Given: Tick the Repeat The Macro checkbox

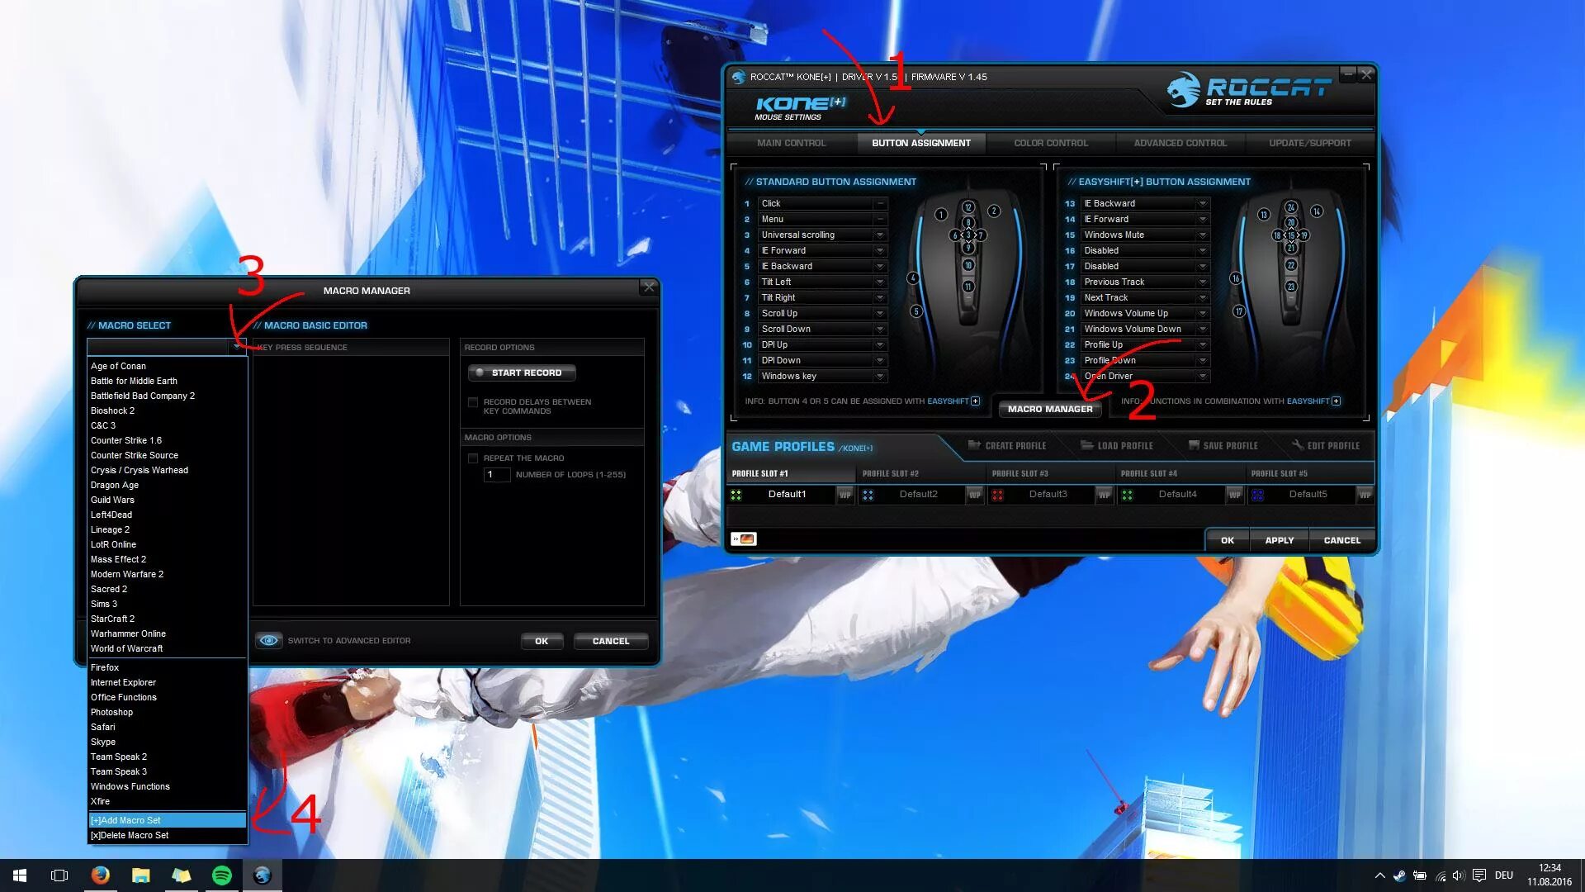Looking at the screenshot, I should [x=473, y=458].
